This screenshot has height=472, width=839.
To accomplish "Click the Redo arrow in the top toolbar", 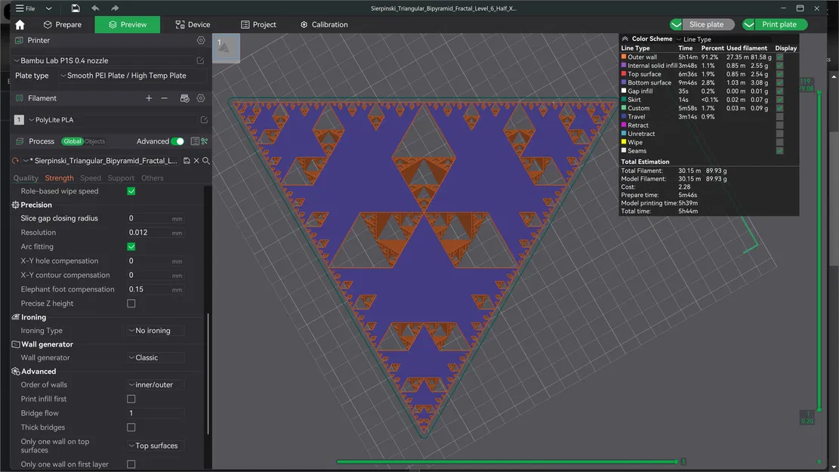I will click(114, 8).
